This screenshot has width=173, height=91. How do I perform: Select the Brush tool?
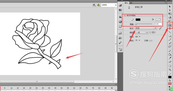coord(170,43)
